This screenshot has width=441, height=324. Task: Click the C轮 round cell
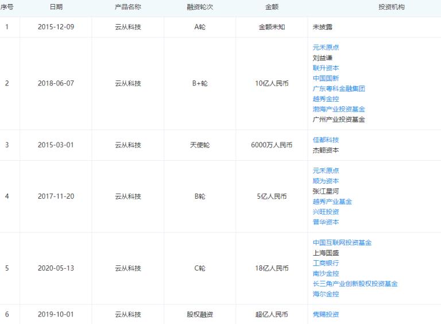(x=200, y=268)
